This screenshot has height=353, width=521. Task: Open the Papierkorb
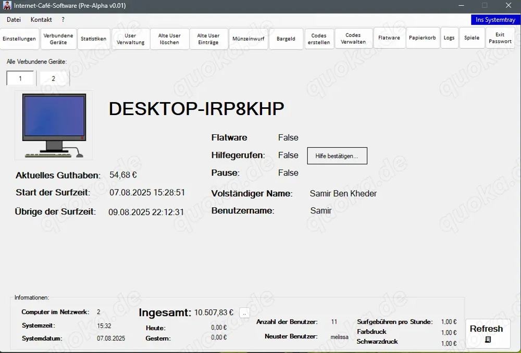(423, 38)
